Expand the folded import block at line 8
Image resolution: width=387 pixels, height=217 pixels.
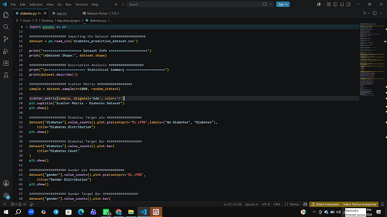[x=27, y=27]
